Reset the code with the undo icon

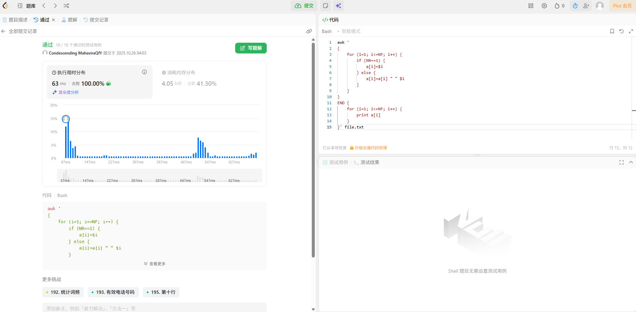622,31
